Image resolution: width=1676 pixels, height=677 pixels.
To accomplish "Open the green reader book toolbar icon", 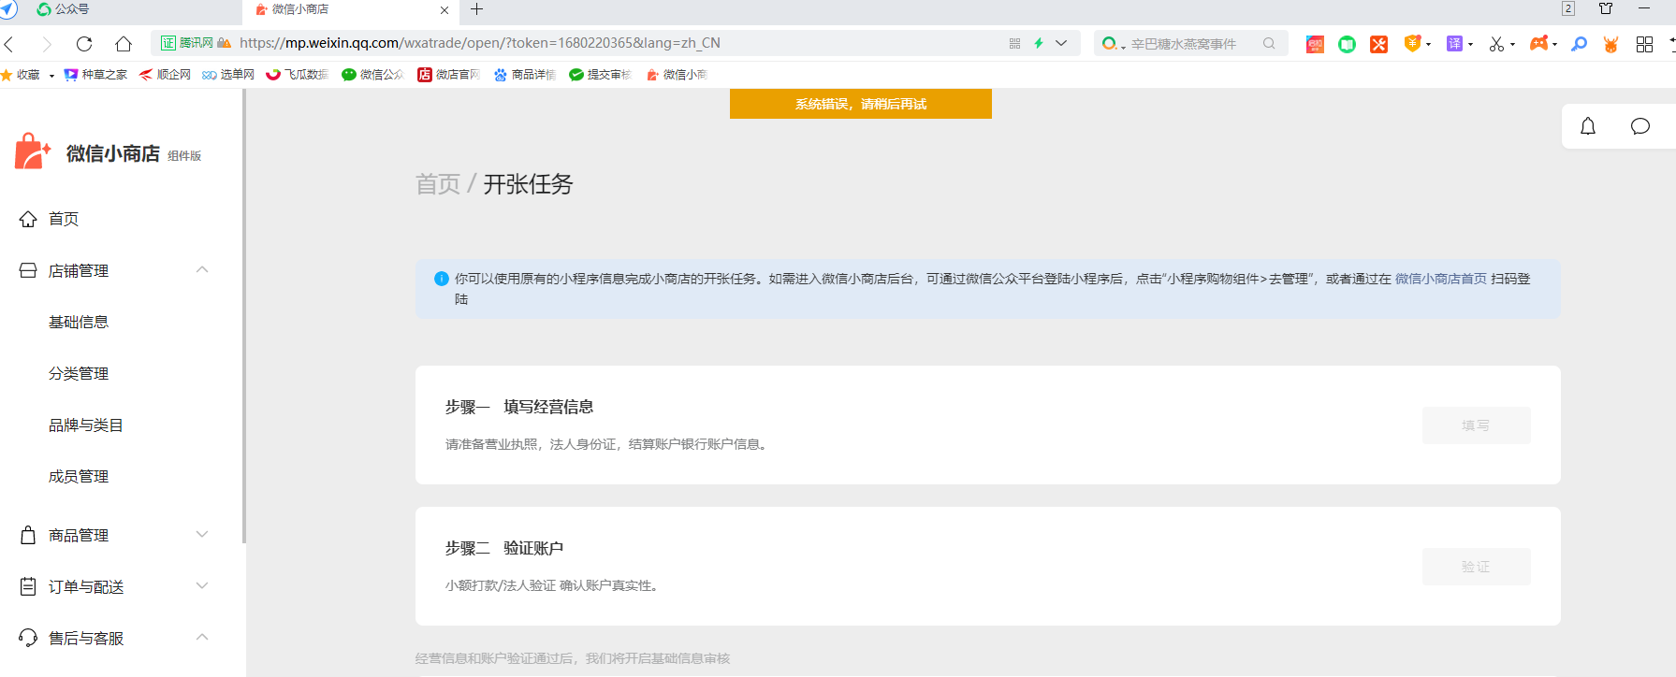I will [x=1347, y=44].
